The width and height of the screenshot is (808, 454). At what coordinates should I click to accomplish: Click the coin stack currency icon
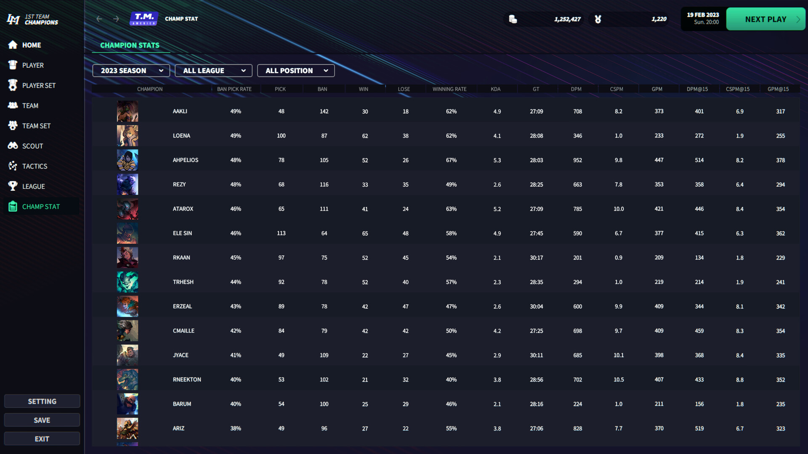tap(513, 19)
